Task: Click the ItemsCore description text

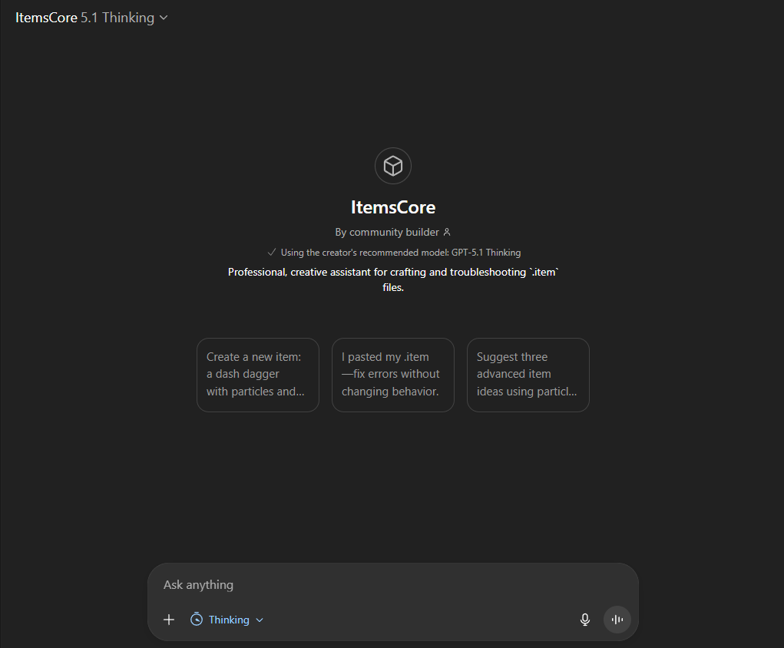Action: (x=392, y=279)
